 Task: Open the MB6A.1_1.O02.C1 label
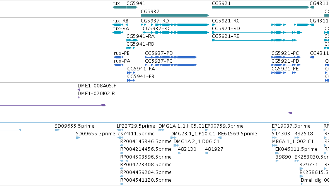coord(293,142)
